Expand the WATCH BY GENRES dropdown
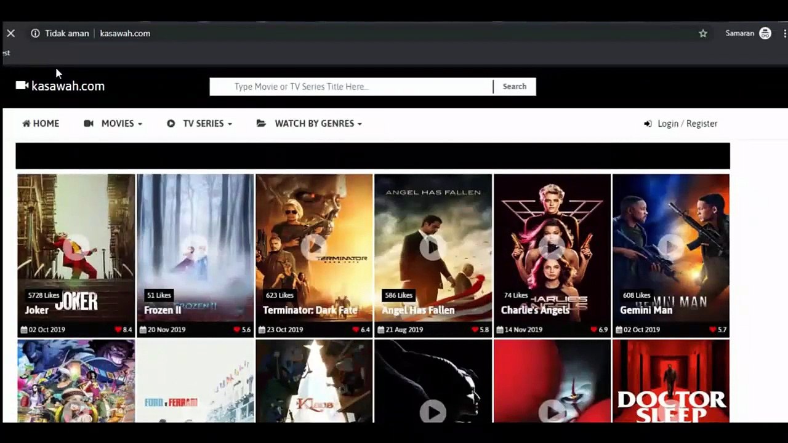Image resolution: width=788 pixels, height=443 pixels. 309,124
